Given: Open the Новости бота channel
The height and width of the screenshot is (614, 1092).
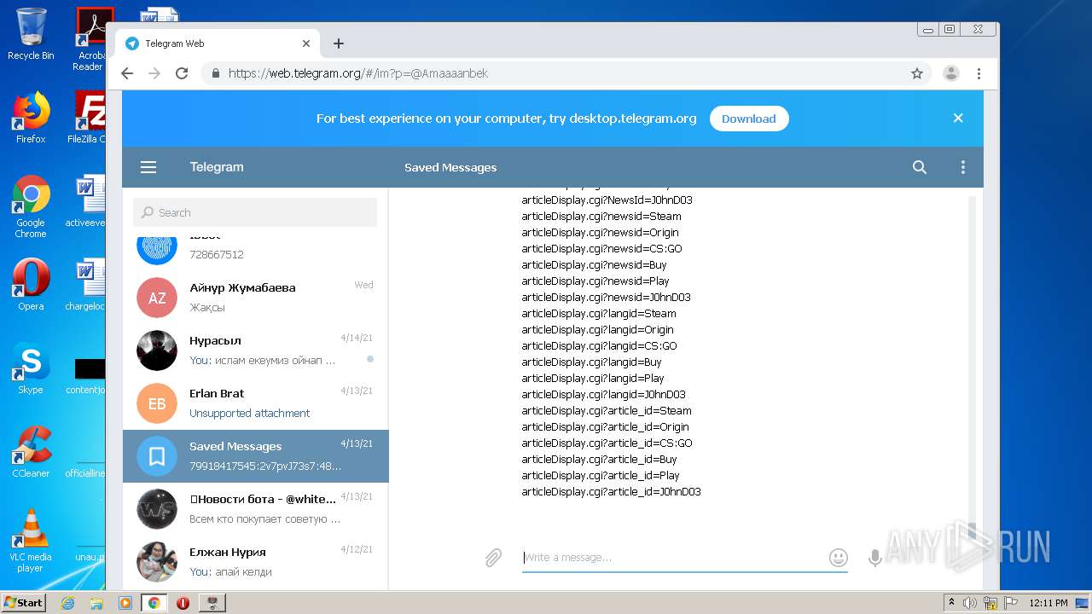Looking at the screenshot, I should point(256,509).
